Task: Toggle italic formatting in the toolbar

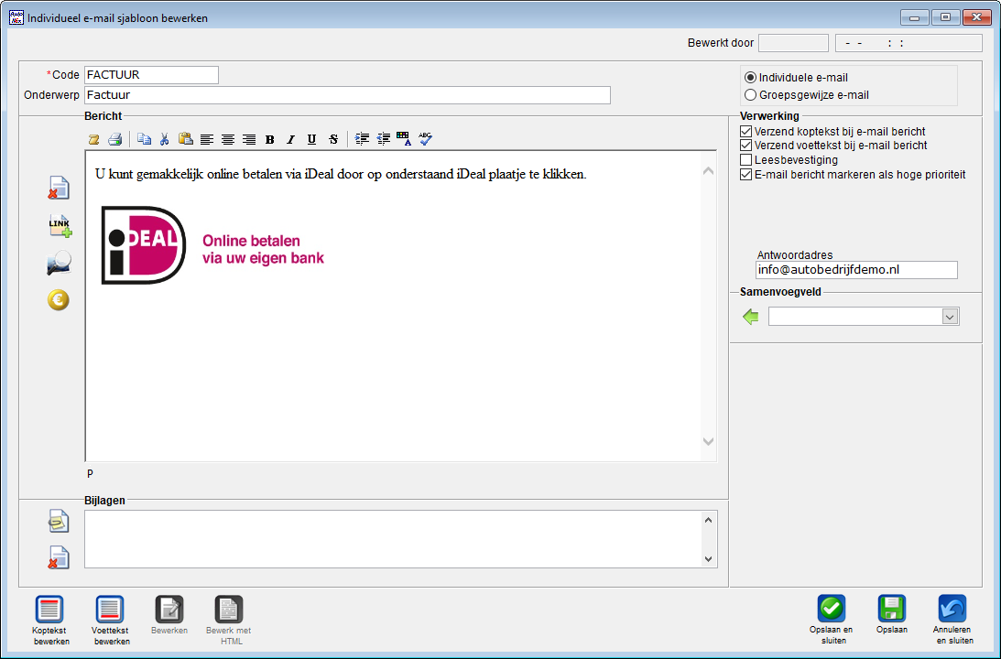Action: [x=291, y=139]
